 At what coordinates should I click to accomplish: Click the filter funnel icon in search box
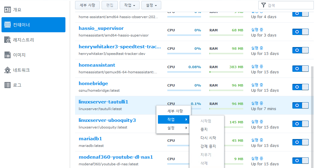(x=263, y=5)
